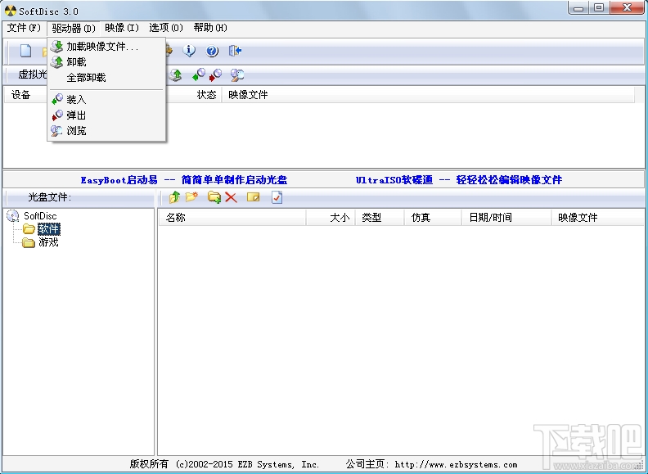Choose 弹出 from the drive menu

pos(106,115)
